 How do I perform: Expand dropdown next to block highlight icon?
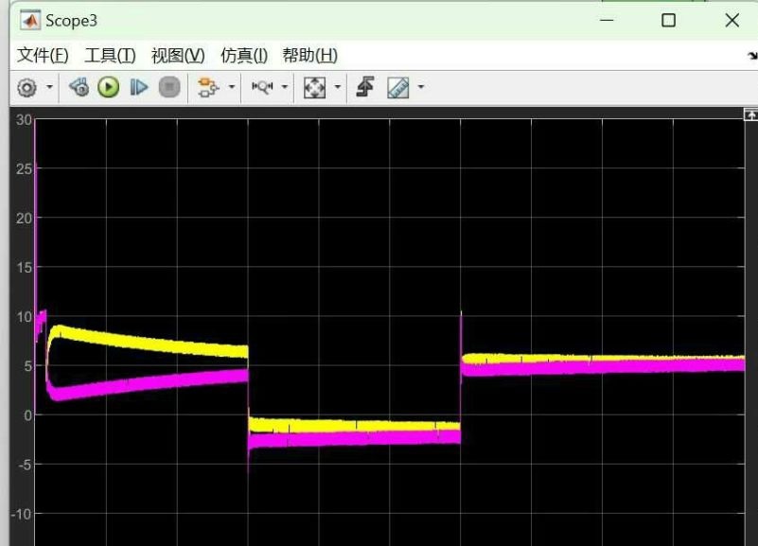coord(232,87)
